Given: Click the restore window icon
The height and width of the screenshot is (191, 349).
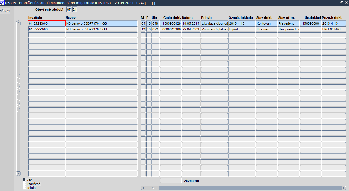Looking at the screenshot, I should pyautogui.click(x=341, y=3).
